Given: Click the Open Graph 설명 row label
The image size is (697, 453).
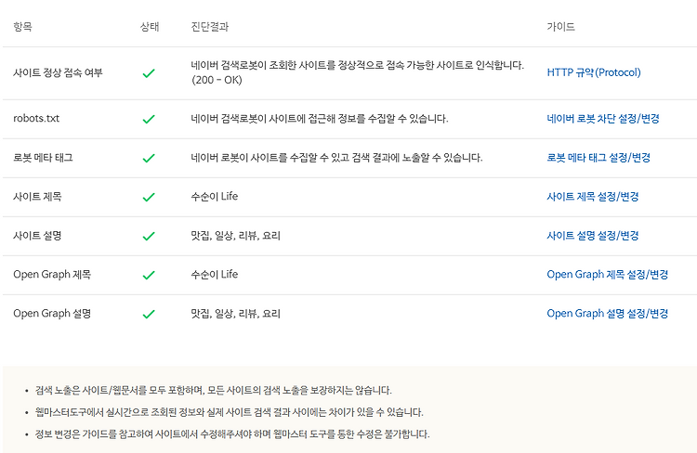Looking at the screenshot, I should click(52, 314).
